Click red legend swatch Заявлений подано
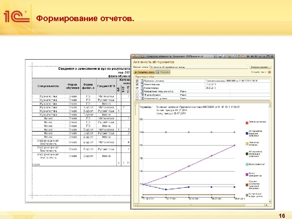 point(247,123)
